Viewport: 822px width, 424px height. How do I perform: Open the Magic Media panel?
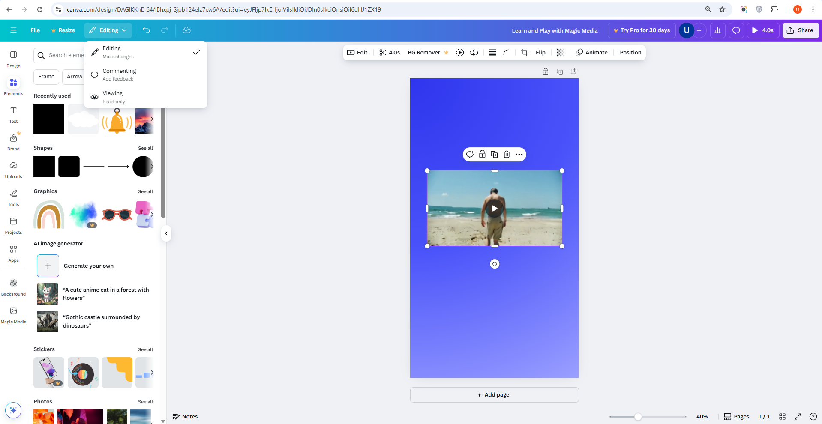[13, 315]
